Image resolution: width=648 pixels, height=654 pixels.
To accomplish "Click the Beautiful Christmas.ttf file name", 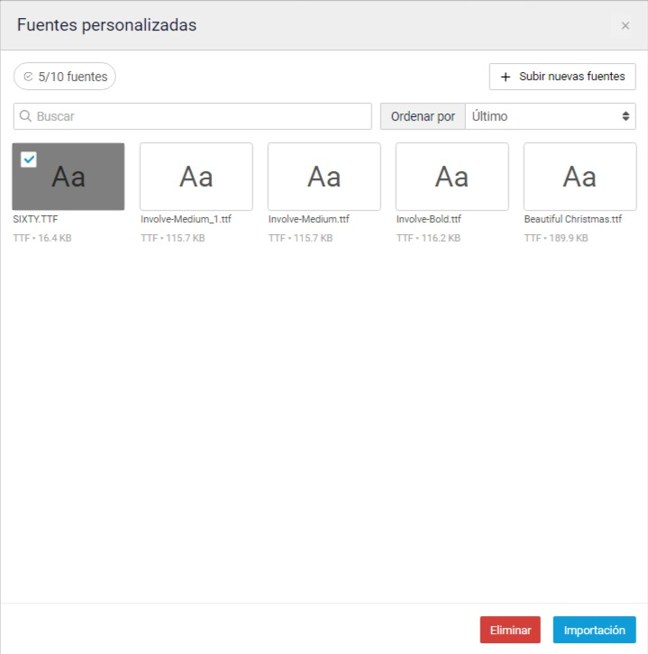I will coord(573,220).
